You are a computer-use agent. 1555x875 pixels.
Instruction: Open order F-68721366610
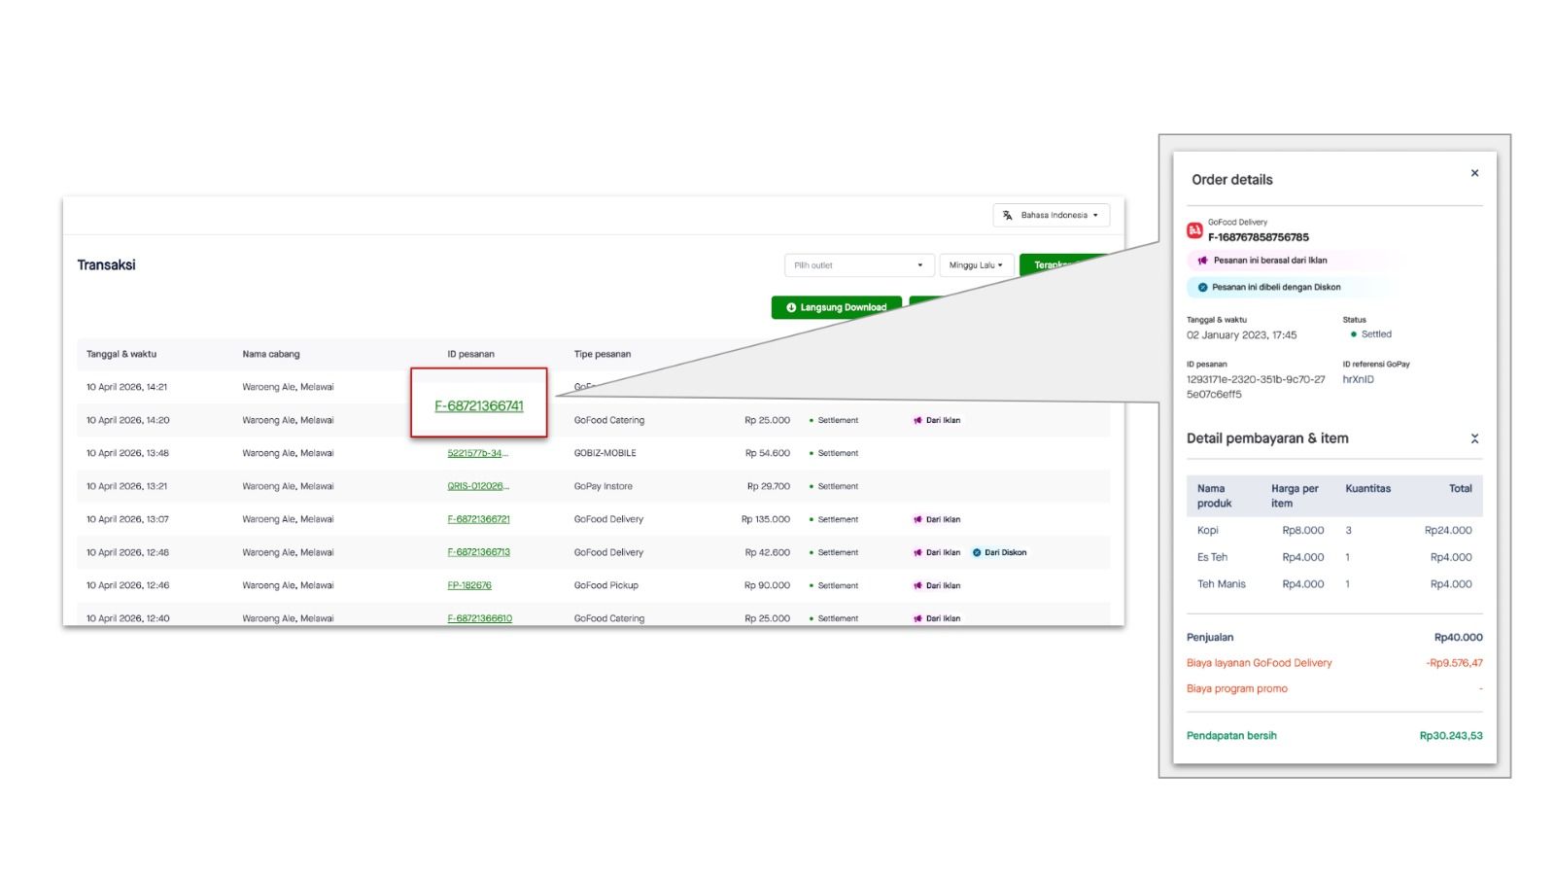coord(480,619)
